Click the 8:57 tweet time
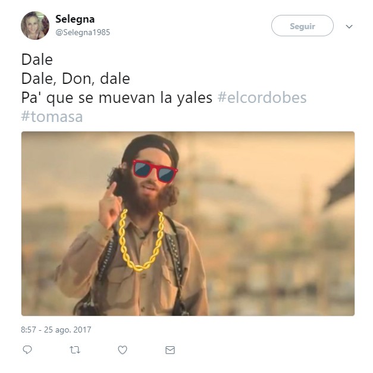The height and width of the screenshot is (373, 373). coord(29,330)
